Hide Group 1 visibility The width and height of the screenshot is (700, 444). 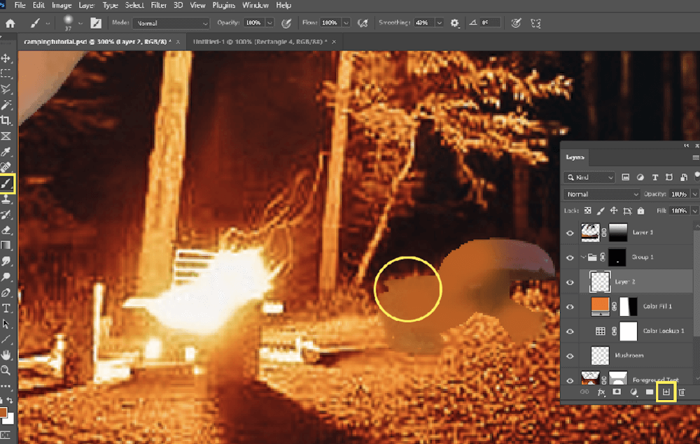tap(570, 258)
